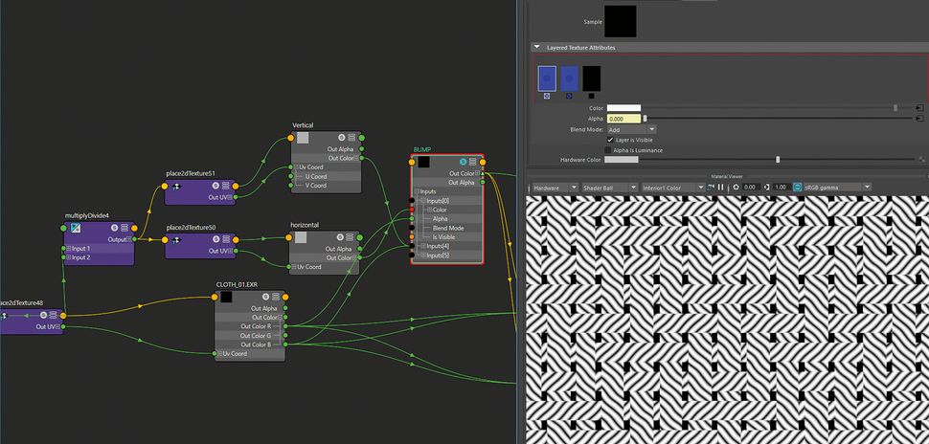Click the Vertical node swatch icon
Viewport: 929px width, 444px height.
click(303, 138)
